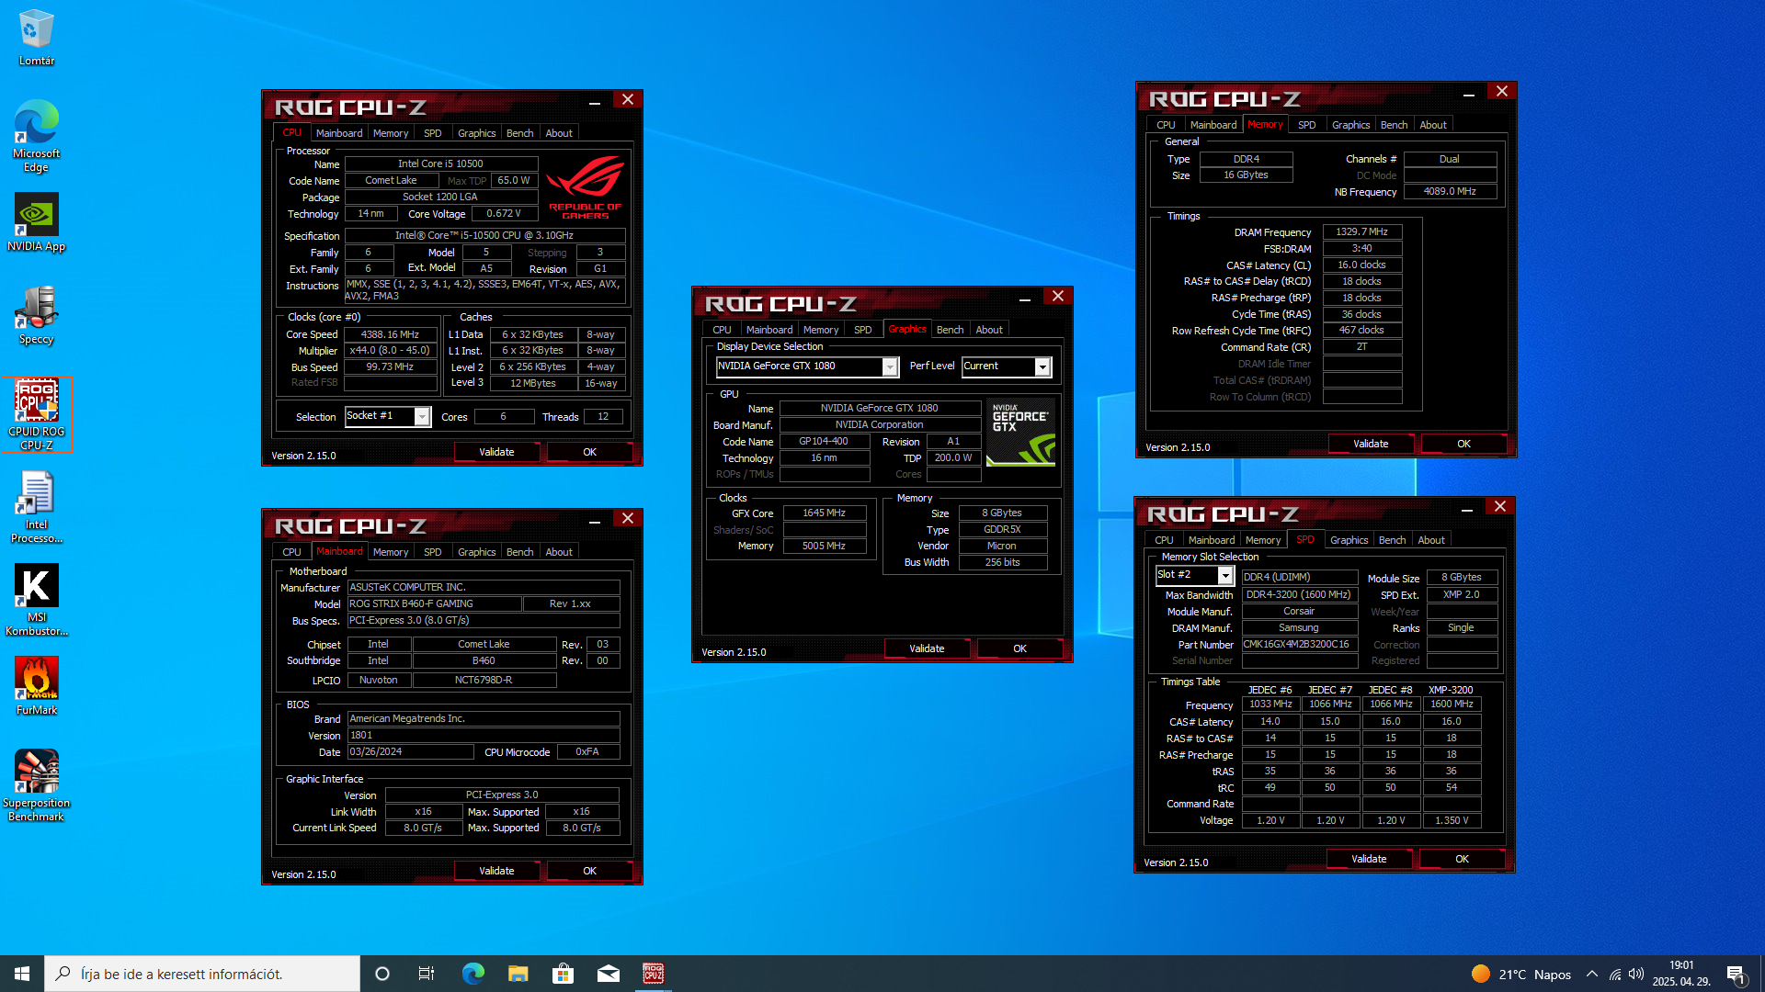Screen dimensions: 1765x992
Task: Click the BIOS date 03/26/2024 field
Action: coord(410,752)
